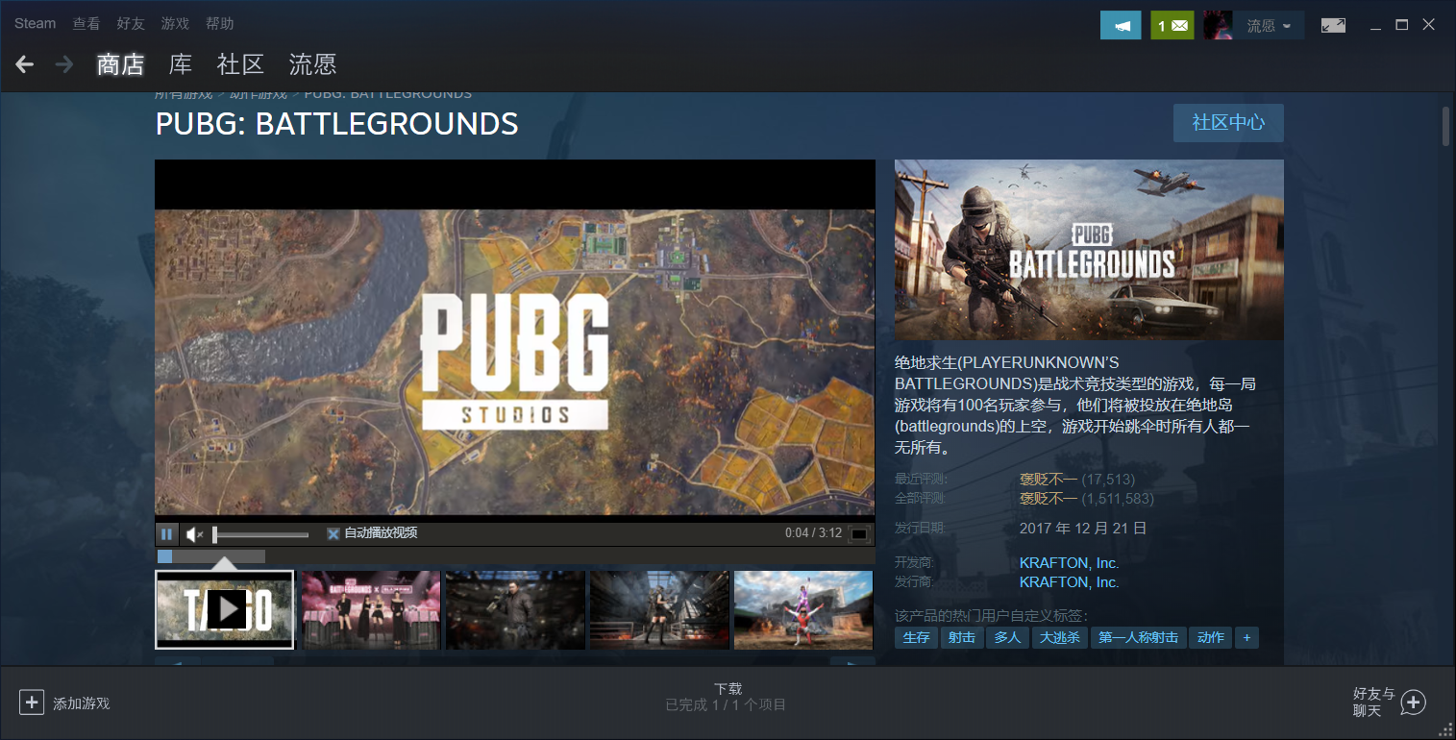Select the 大逃杀 tag
The height and width of the screenshot is (740, 1456).
(1060, 637)
